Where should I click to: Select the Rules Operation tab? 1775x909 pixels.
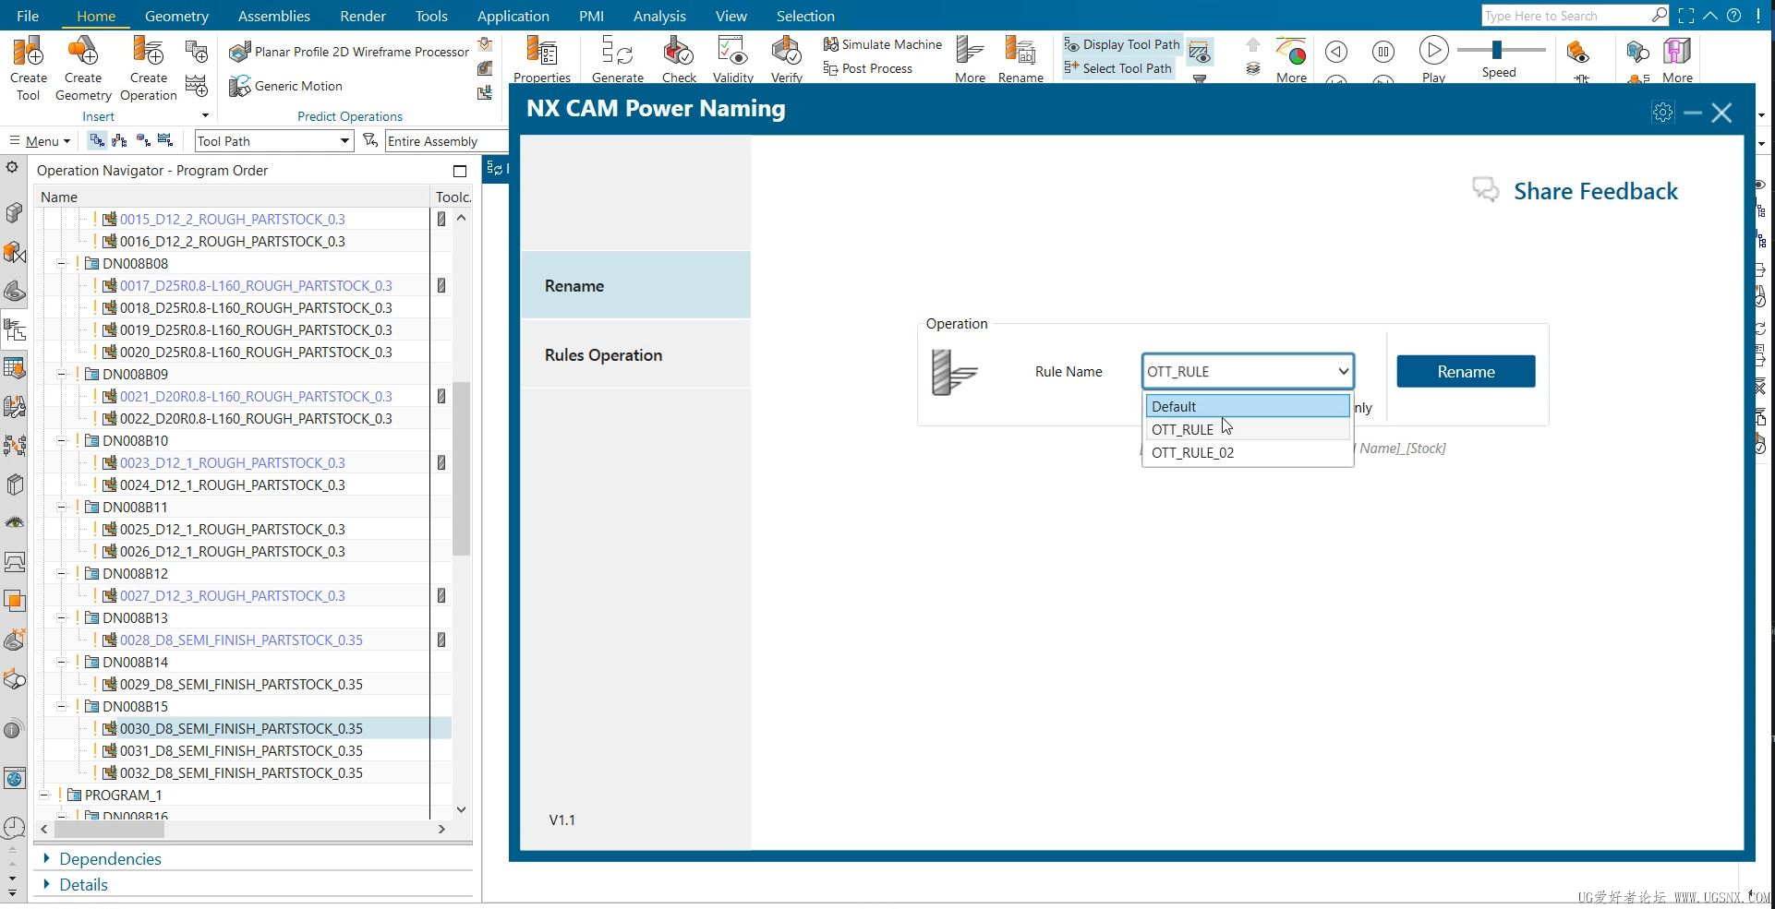coord(635,355)
